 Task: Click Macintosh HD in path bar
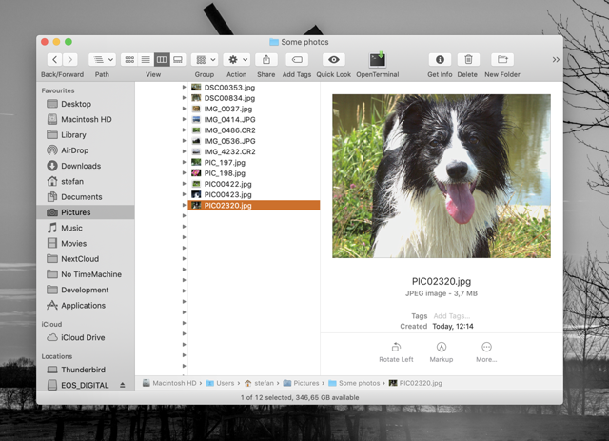[169, 383]
